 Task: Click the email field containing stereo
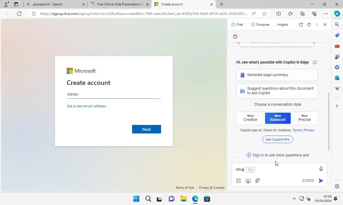tap(114, 94)
